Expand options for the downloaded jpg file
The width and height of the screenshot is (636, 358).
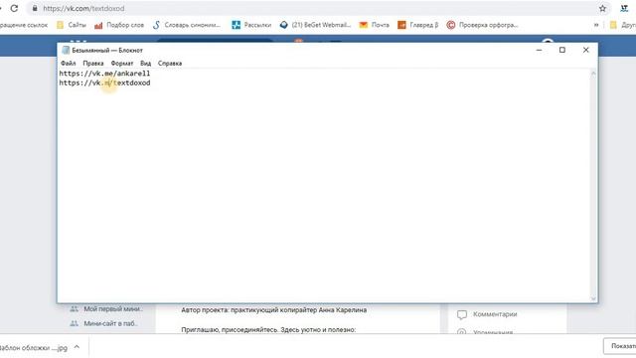coord(77,347)
